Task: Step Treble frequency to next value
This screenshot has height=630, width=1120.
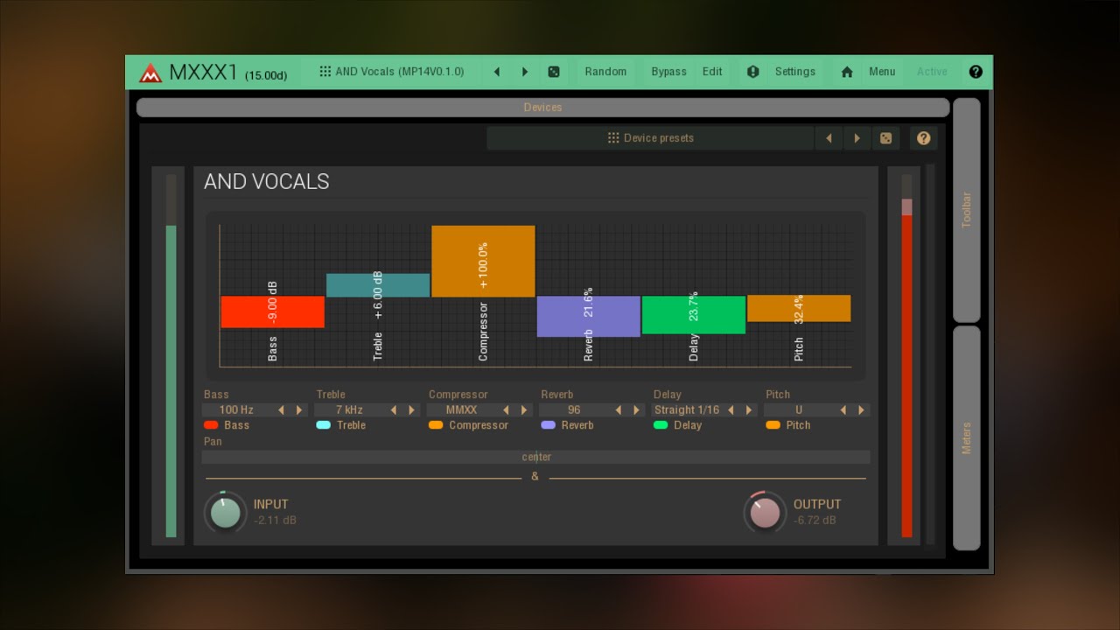Action: pyautogui.click(x=412, y=409)
